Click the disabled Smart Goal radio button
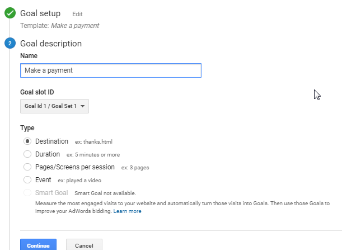Viewport: 342px width, 251px height. tap(27, 193)
